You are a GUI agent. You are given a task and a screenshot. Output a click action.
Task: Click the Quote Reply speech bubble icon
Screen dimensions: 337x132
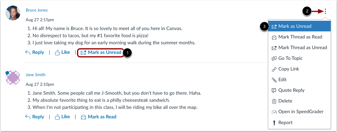tap(274, 90)
